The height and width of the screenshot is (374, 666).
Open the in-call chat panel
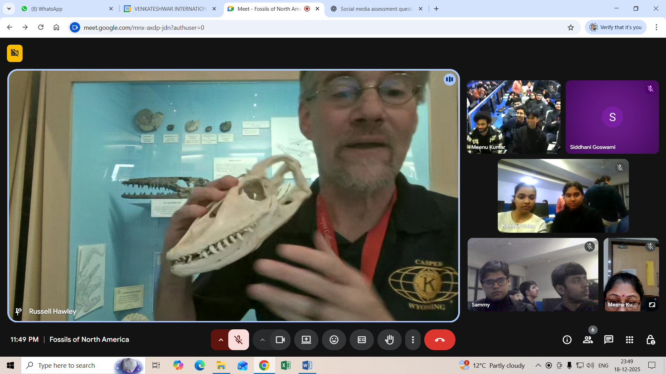608,340
